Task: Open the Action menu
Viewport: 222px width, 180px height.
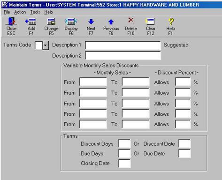Action: tap(20, 12)
